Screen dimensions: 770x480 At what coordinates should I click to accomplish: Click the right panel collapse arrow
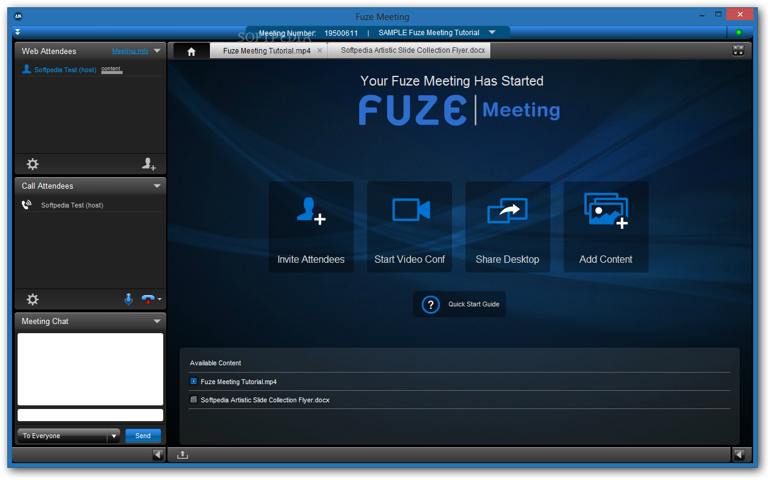tap(739, 455)
